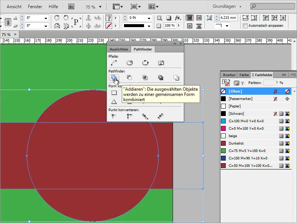Open the Ansicht menu
Viewport: 297px width, 223px height.
coord(14,7)
